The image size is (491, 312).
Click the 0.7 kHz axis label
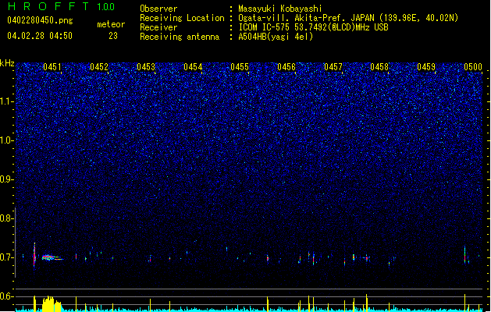click(6, 257)
